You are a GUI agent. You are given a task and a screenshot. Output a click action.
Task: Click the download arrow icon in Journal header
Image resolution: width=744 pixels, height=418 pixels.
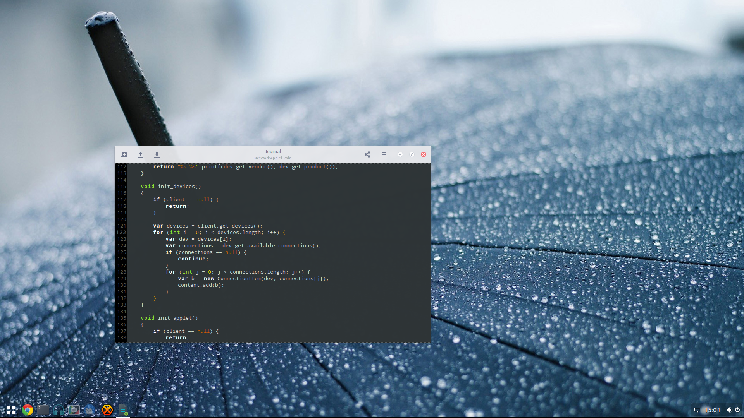[157, 154]
